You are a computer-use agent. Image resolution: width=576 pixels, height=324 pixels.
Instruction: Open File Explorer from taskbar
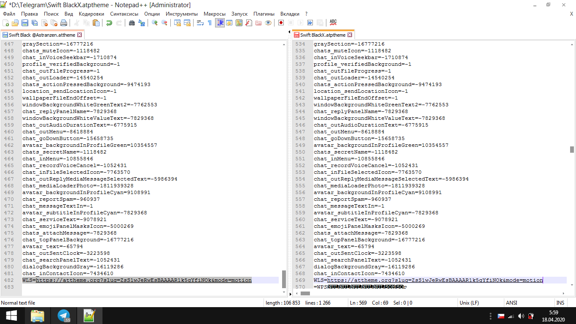(x=37, y=316)
